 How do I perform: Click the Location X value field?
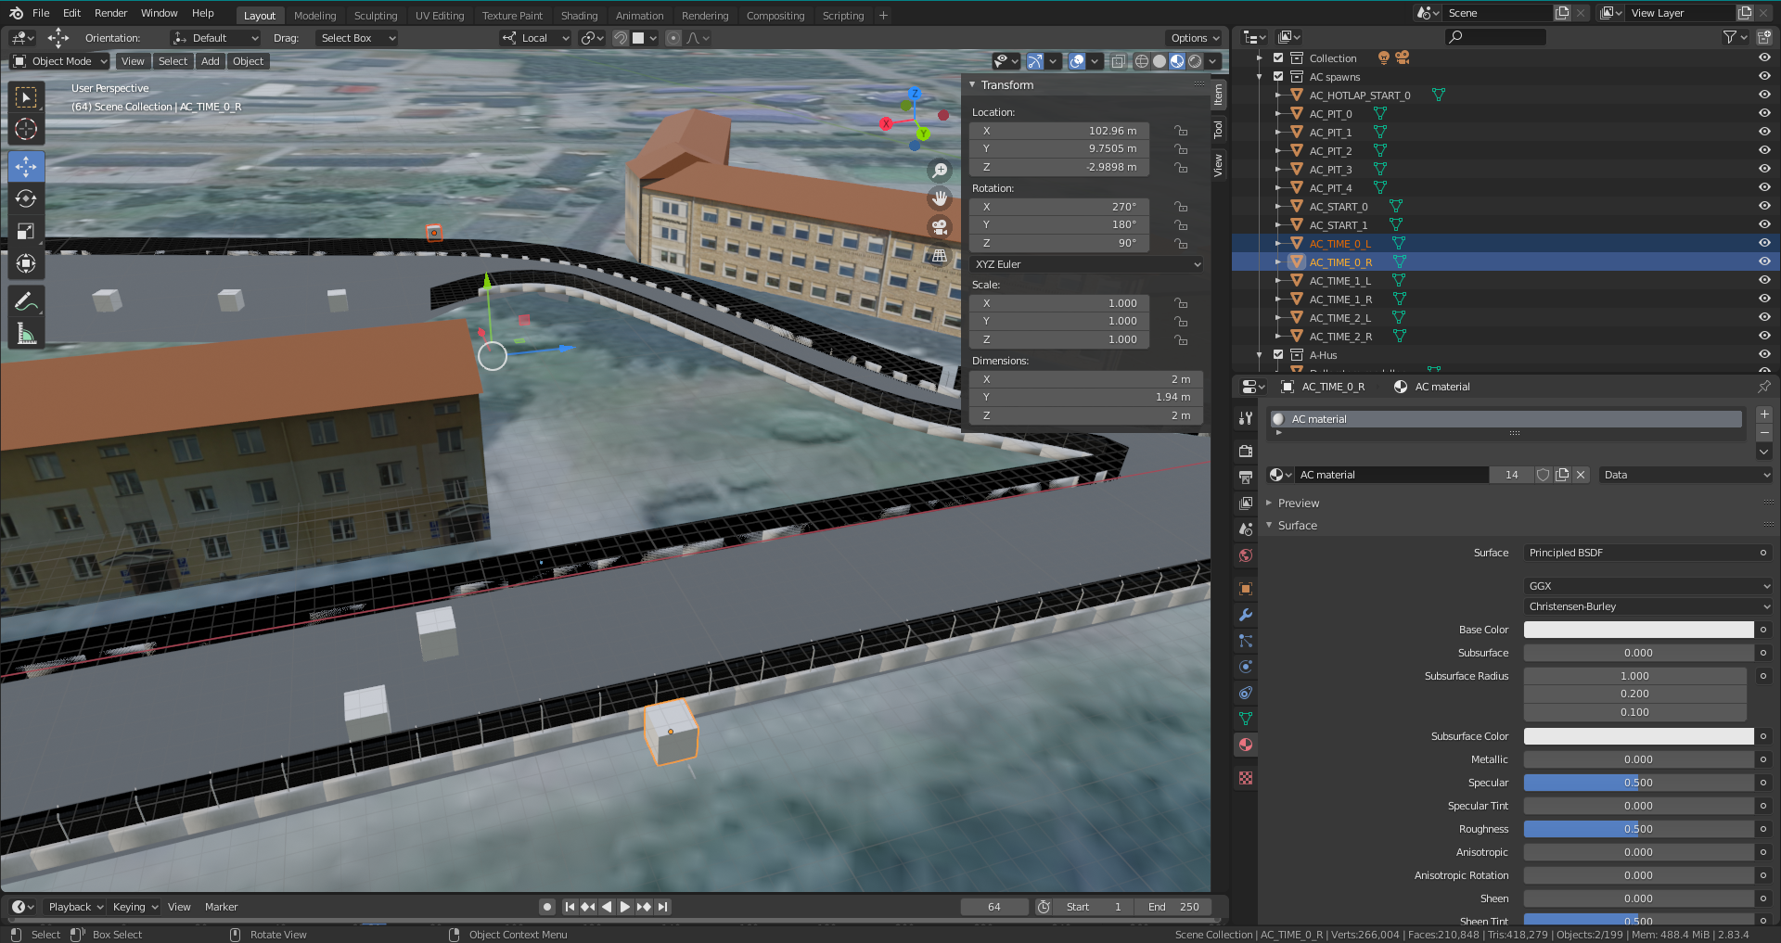(x=1059, y=131)
